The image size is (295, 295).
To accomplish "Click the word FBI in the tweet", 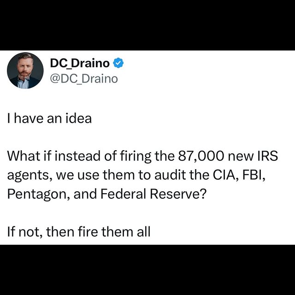I will (254, 175).
